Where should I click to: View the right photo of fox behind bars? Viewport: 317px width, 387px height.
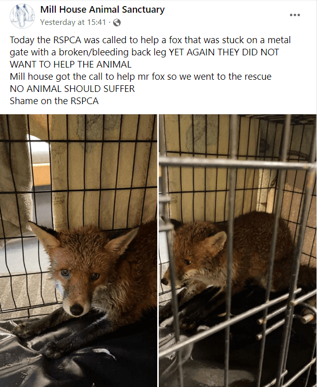coord(238,250)
